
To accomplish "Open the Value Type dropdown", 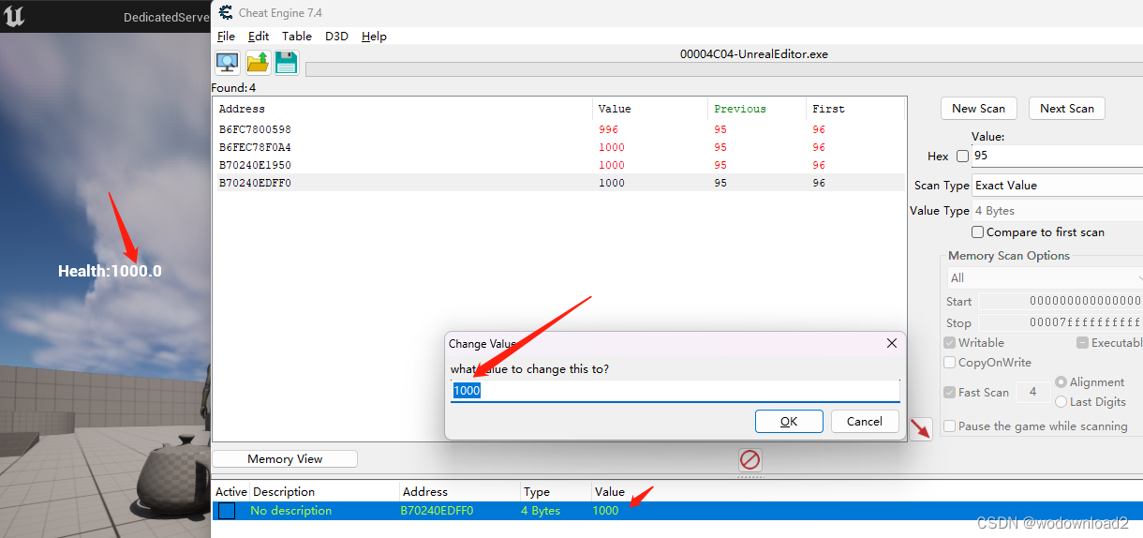I will point(1057,211).
